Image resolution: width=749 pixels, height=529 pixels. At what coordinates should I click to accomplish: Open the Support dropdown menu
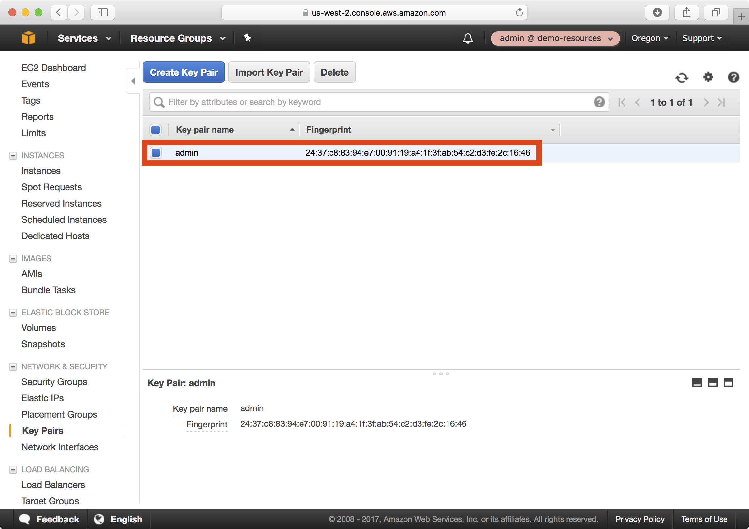pos(702,38)
